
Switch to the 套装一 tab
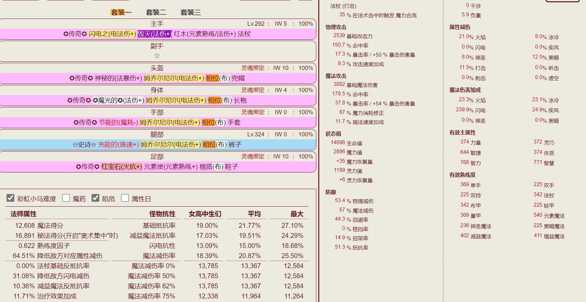121,12
